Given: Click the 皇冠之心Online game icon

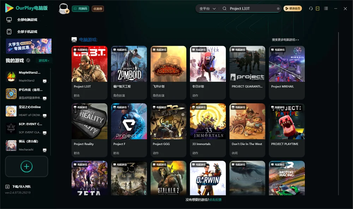Looking at the screenshot, I should (11, 111).
